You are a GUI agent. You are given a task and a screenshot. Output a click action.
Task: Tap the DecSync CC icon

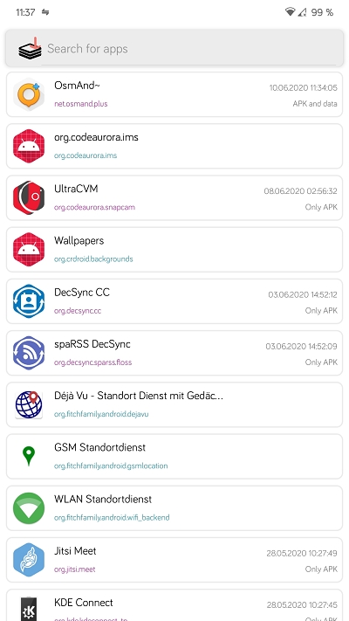pos(29,301)
